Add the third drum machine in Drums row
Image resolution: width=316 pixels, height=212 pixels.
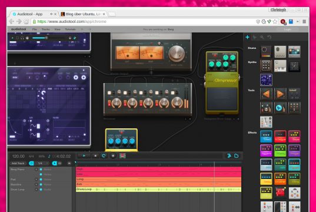pyautogui.click(x=294, y=52)
